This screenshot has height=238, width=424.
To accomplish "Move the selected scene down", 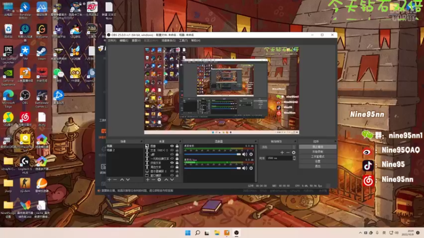I will (x=128, y=179).
